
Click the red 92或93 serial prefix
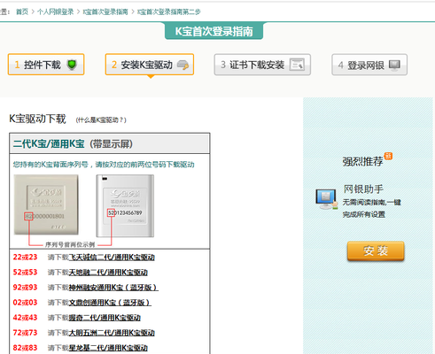pyautogui.click(x=25, y=288)
